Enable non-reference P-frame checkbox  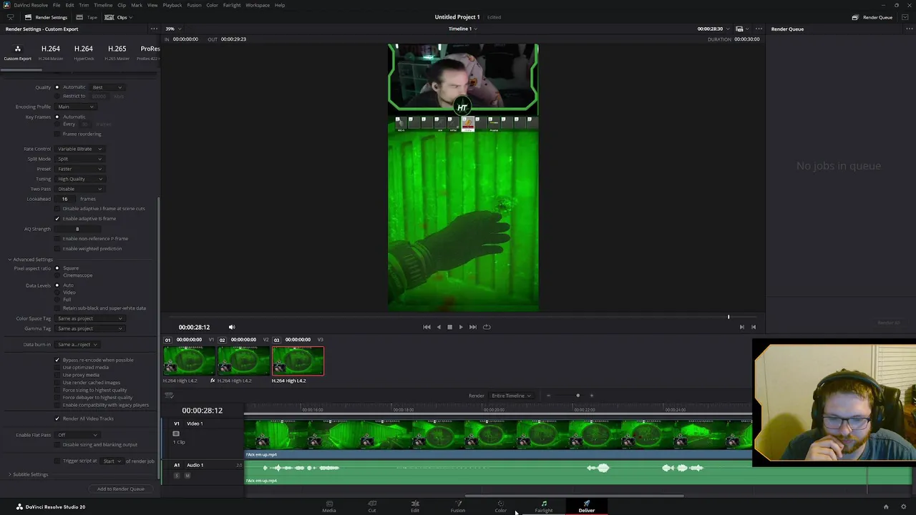[57, 238]
